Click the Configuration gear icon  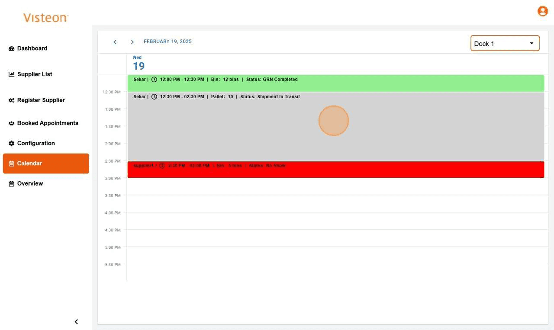(x=12, y=144)
